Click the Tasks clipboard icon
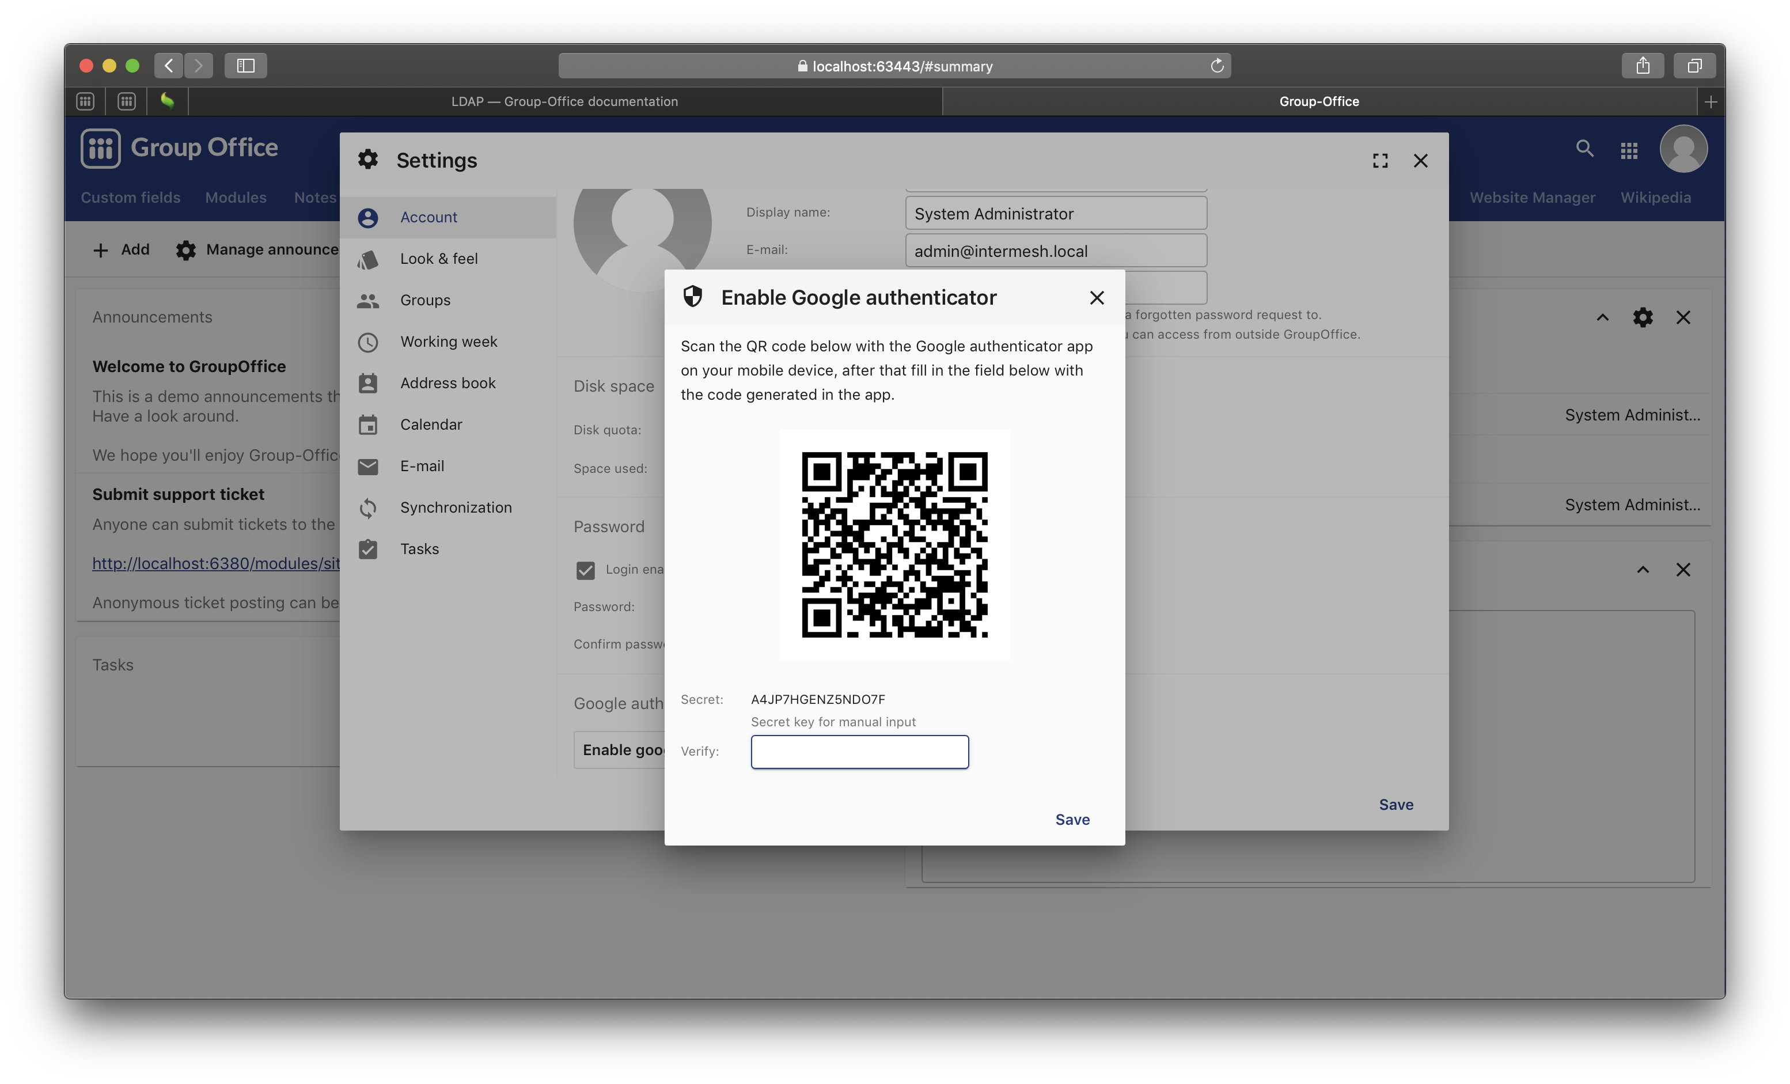 (367, 548)
